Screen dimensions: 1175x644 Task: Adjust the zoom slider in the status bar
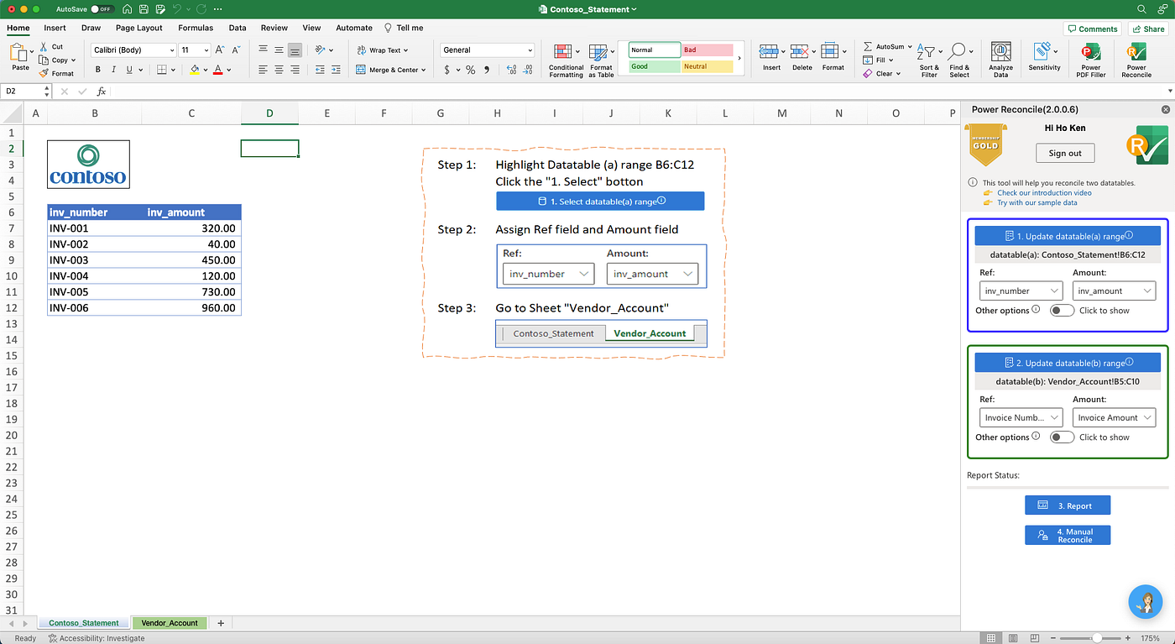(1095, 638)
